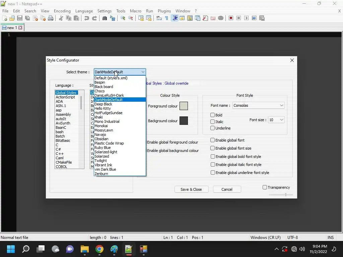This screenshot has height=257, width=343.
Task: Open the Font size dropdown
Action: [276, 120]
